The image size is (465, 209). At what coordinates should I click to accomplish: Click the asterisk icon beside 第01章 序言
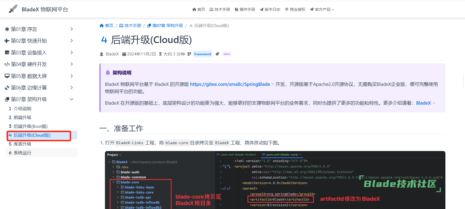tap(7, 29)
